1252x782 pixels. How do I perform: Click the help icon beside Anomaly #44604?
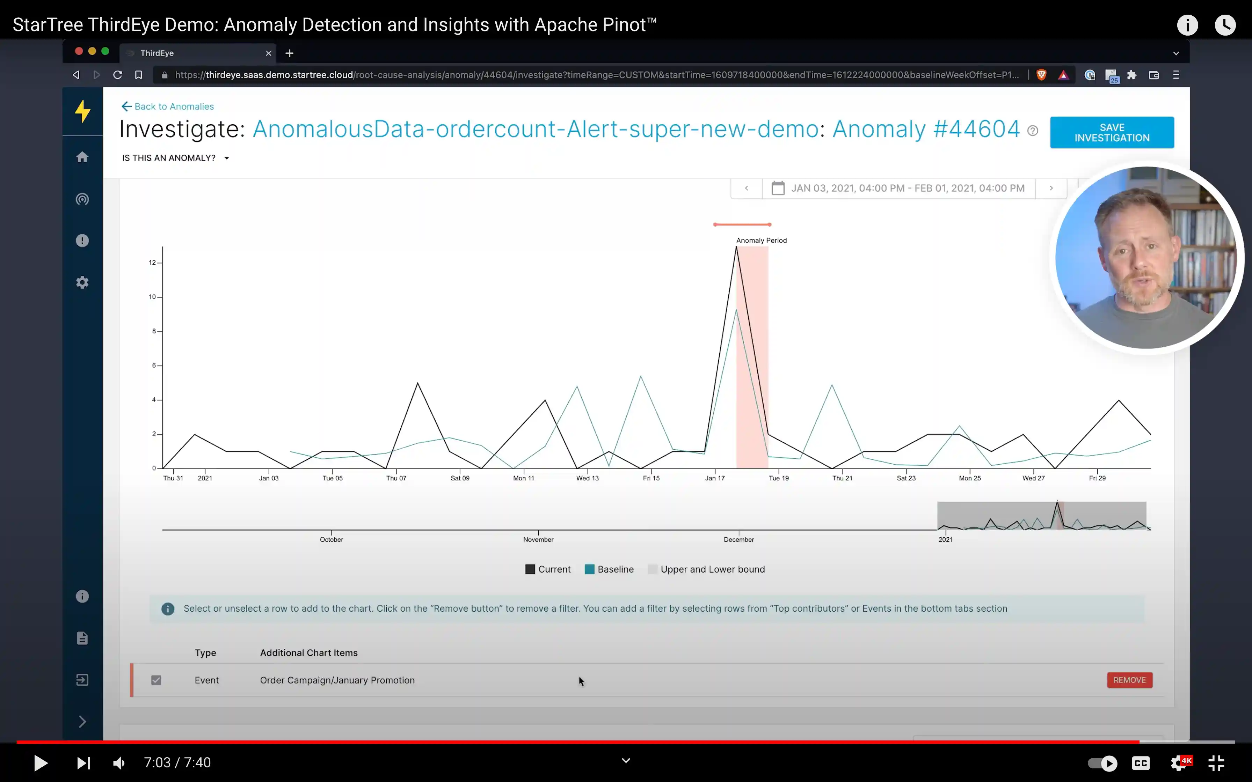click(x=1033, y=131)
